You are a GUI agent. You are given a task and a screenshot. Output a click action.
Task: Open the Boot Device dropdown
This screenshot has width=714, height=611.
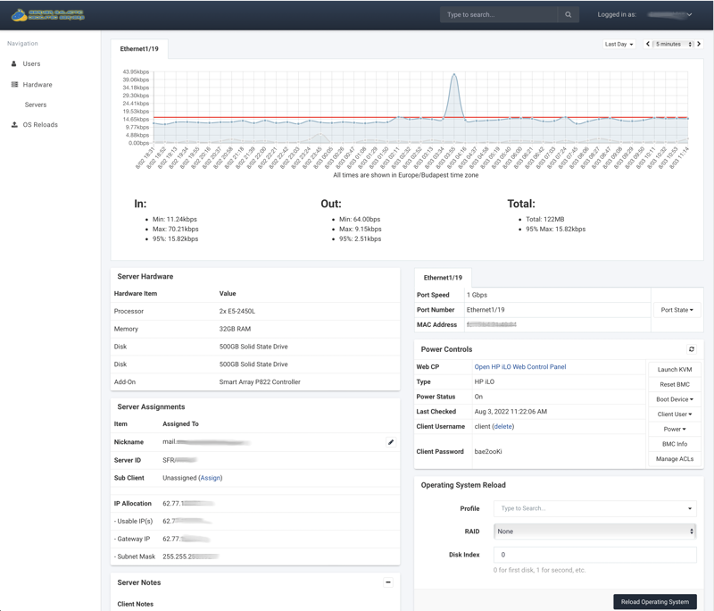pyautogui.click(x=675, y=399)
